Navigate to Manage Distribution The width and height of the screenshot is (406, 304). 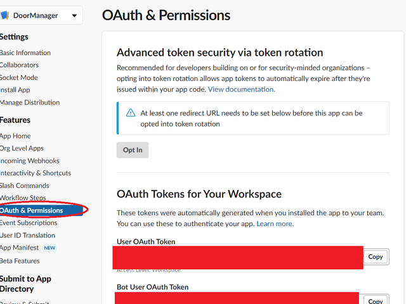tap(30, 102)
